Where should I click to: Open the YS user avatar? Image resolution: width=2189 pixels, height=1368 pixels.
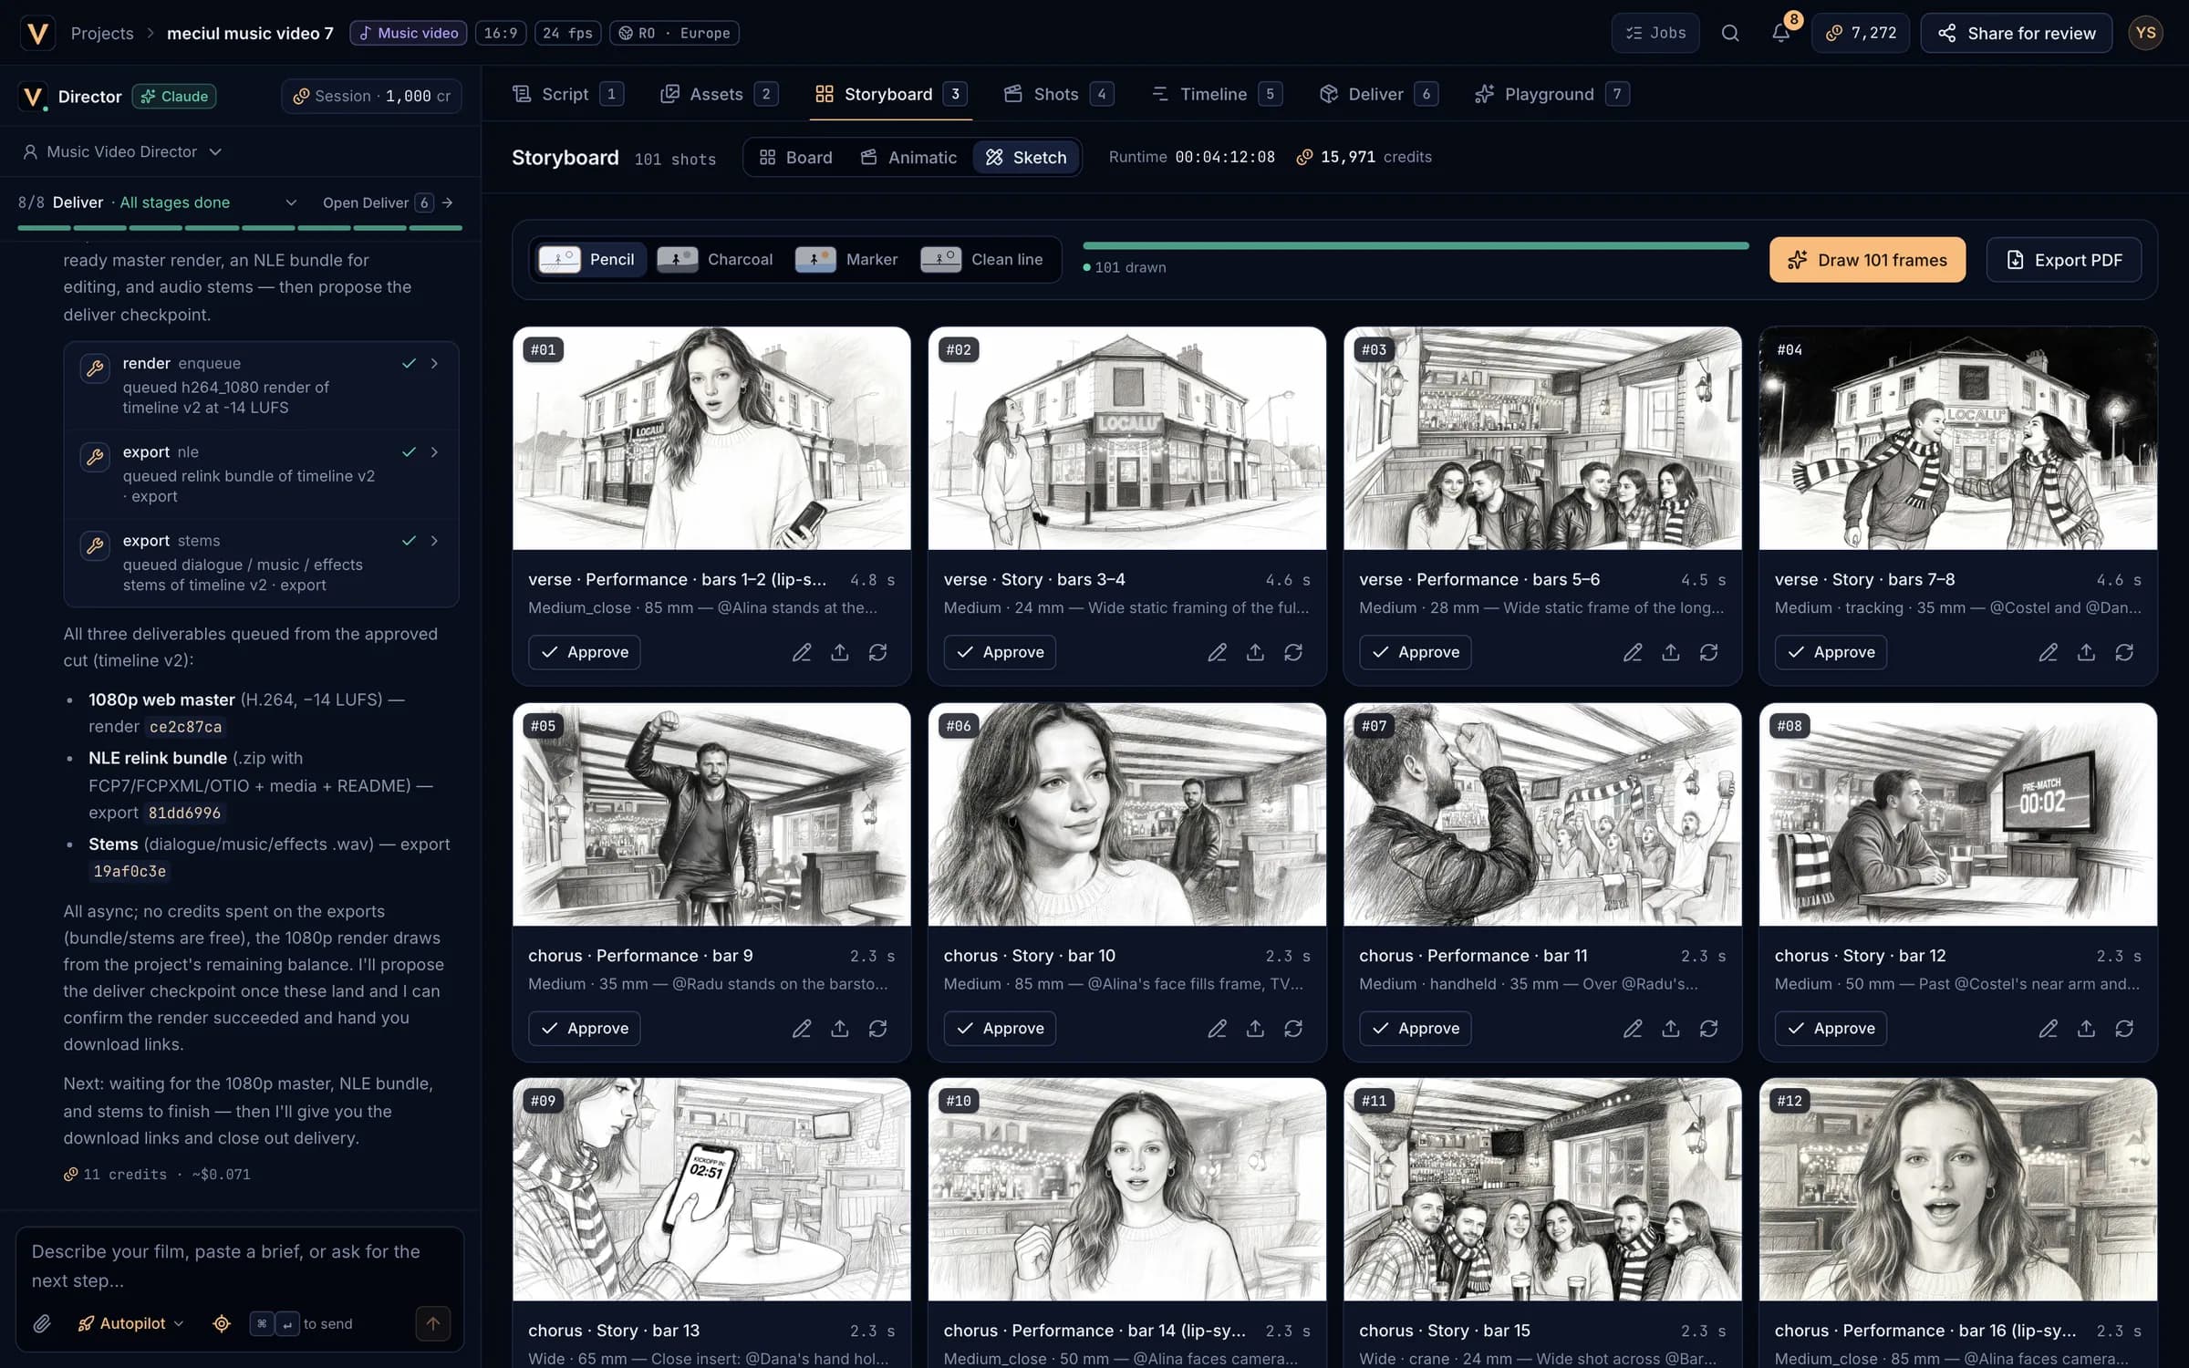(2145, 33)
